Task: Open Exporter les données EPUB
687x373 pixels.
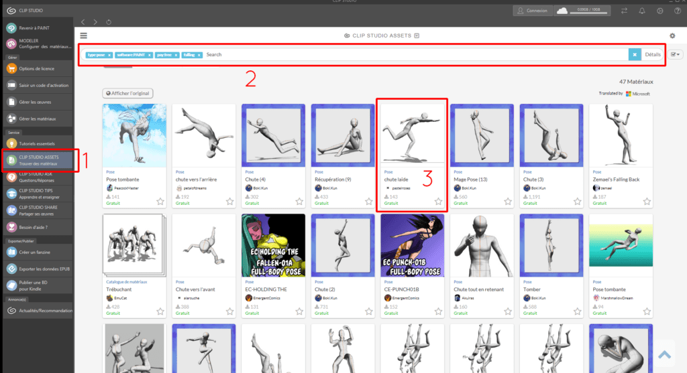Action: coord(38,269)
